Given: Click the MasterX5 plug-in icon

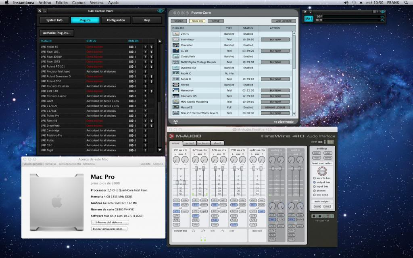Looking at the screenshot, I should tap(175, 108).
